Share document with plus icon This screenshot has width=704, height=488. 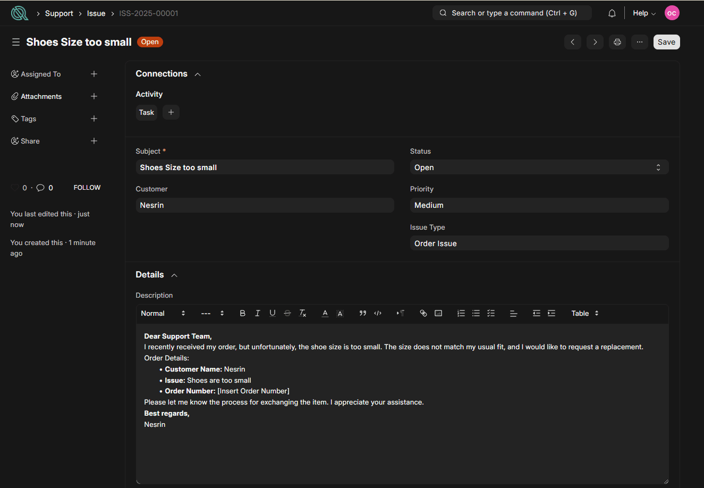coord(94,141)
